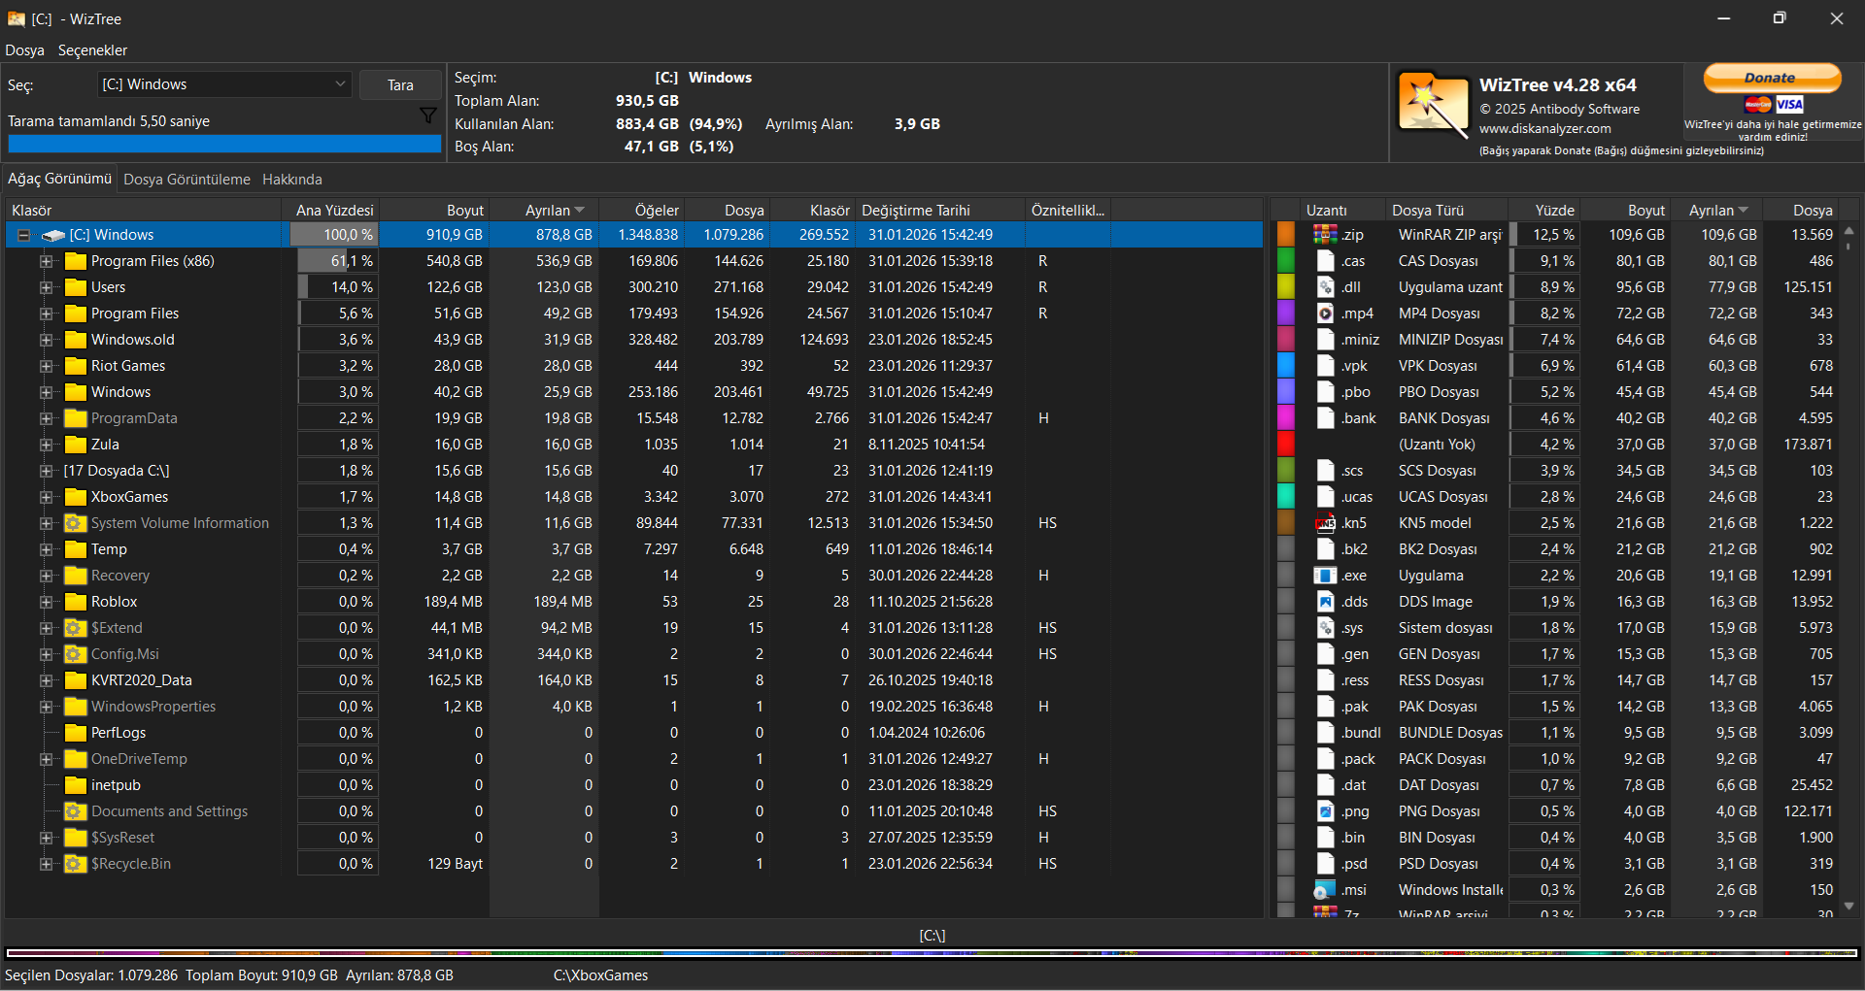
Task: Click the $Recycle.Bin folder icon
Action: pos(76,864)
